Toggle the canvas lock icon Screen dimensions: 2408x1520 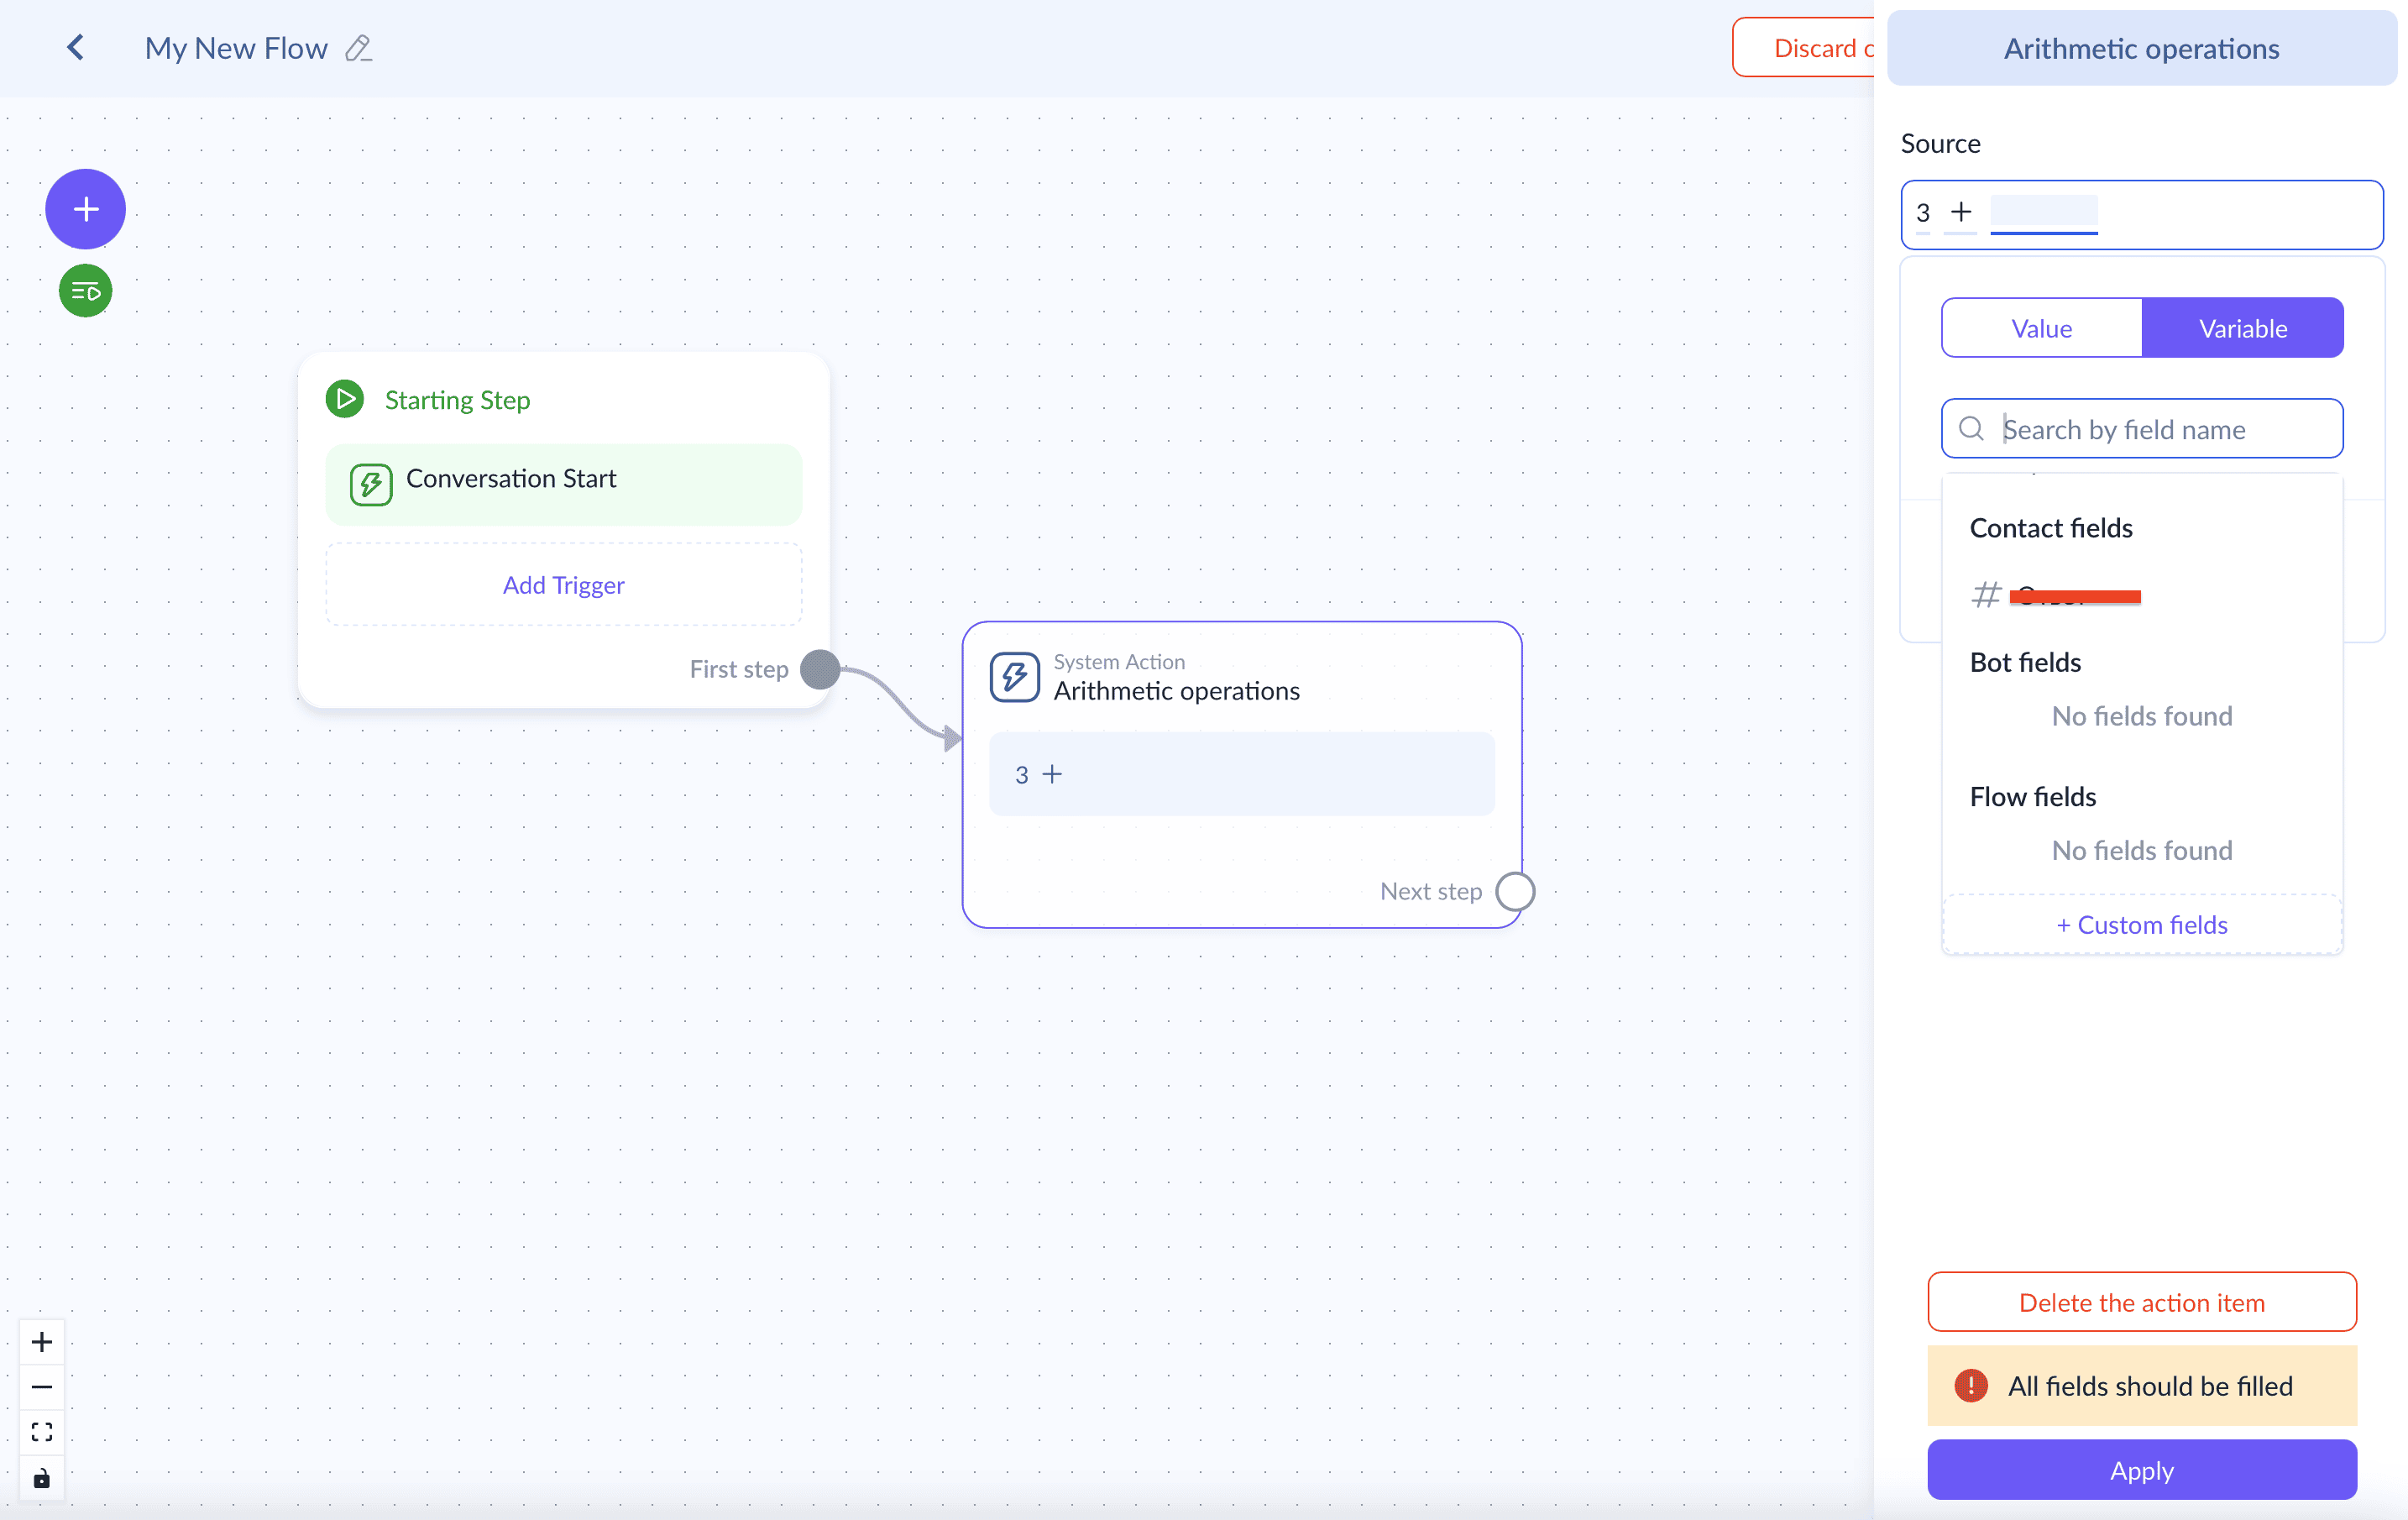coord(41,1478)
